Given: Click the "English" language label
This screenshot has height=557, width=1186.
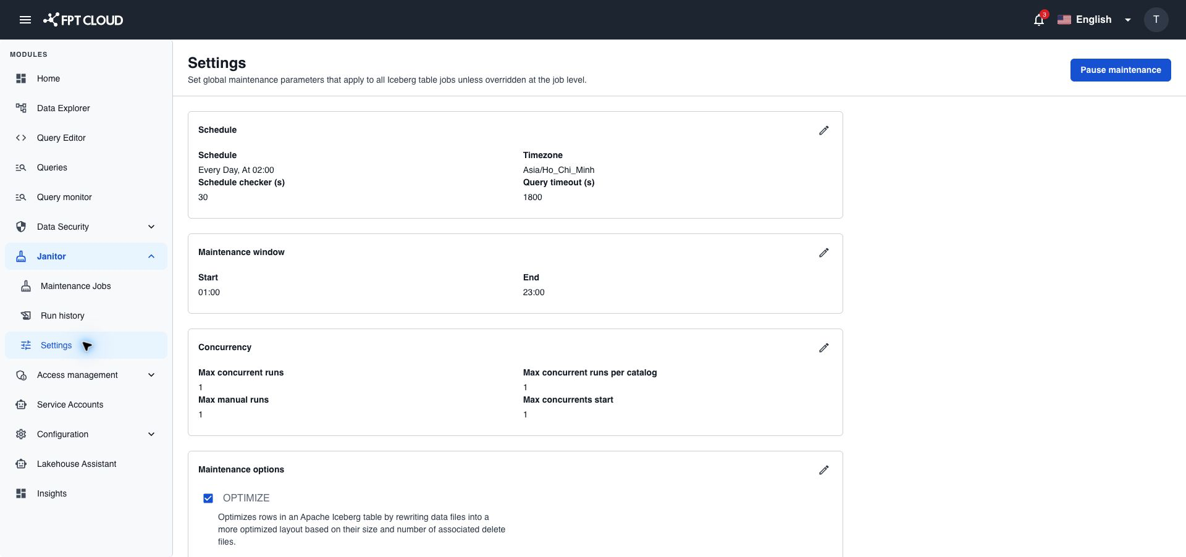Looking at the screenshot, I should [1093, 20].
